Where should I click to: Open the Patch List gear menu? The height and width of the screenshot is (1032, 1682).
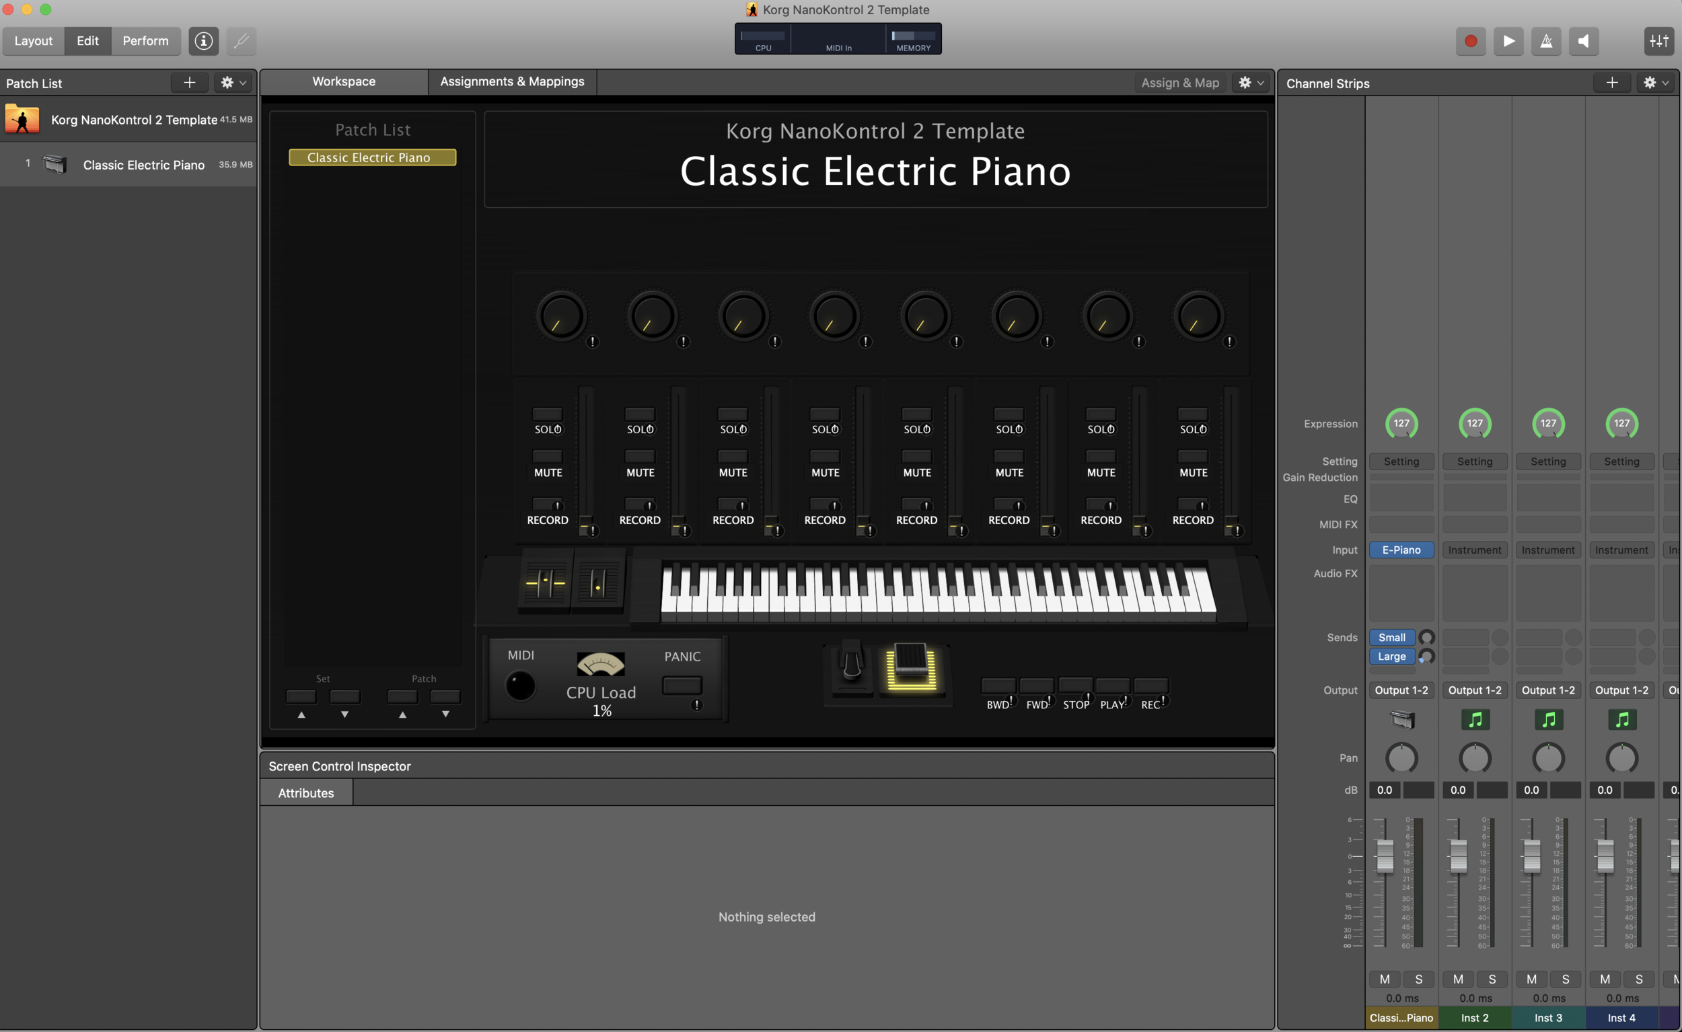point(233,83)
